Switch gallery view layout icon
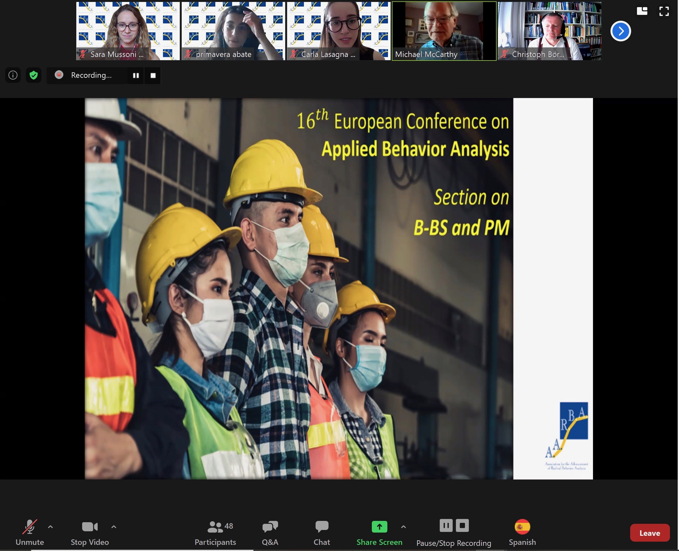679x551 pixels. click(x=642, y=11)
